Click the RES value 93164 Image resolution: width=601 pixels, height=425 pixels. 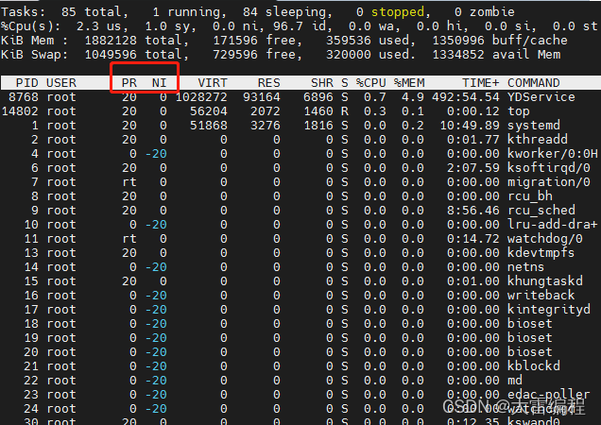(262, 97)
